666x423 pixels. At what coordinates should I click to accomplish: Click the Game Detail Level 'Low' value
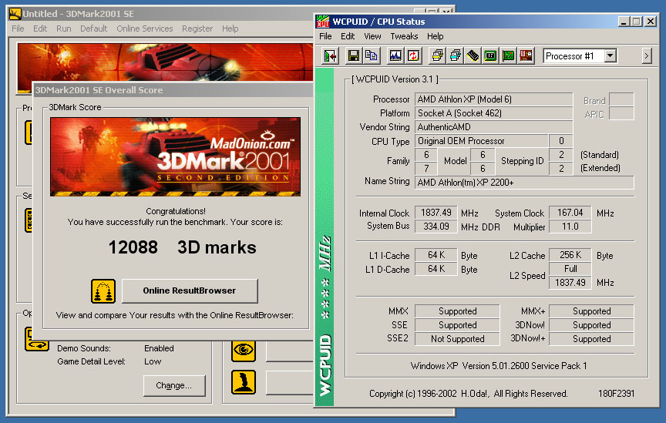pos(153,361)
